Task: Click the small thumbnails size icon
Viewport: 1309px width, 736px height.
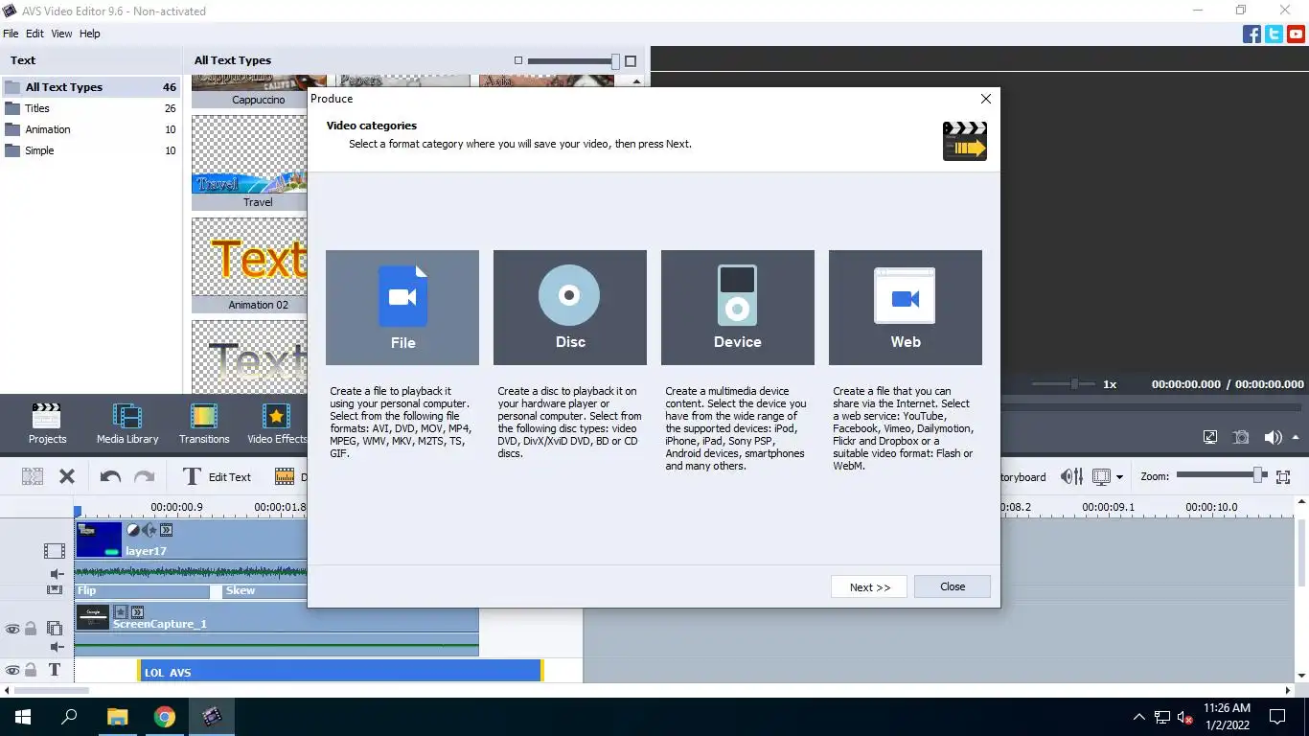Action: pyautogui.click(x=518, y=60)
